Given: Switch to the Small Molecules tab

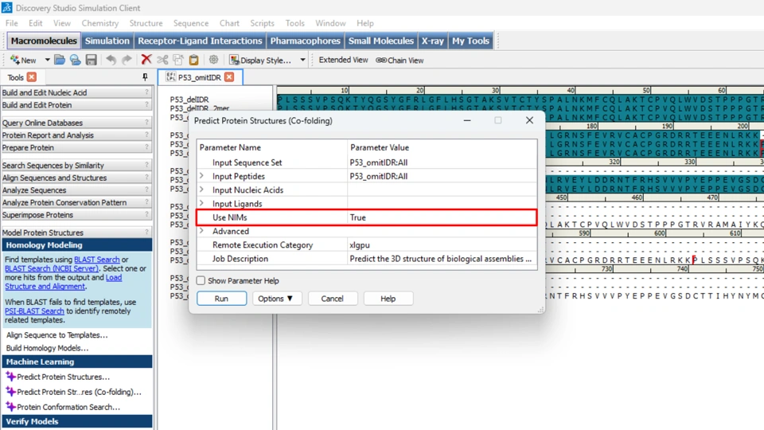Looking at the screenshot, I should pos(381,41).
